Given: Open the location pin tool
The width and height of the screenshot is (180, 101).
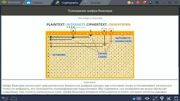Looking at the screenshot, I should [162, 98].
